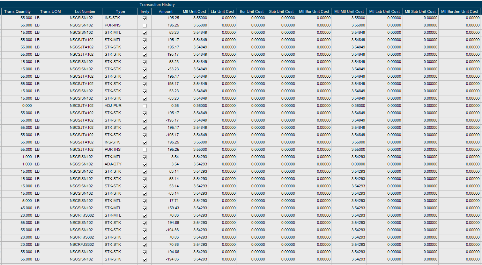Click the Trans UOM column header
Screen dimensions: 482x265
point(51,11)
